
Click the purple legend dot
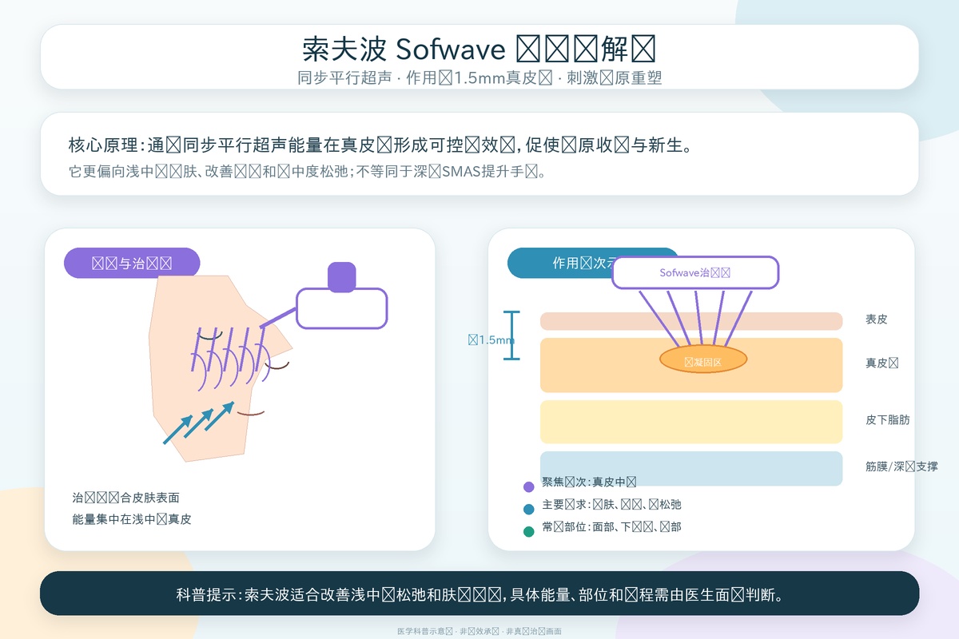(528, 486)
